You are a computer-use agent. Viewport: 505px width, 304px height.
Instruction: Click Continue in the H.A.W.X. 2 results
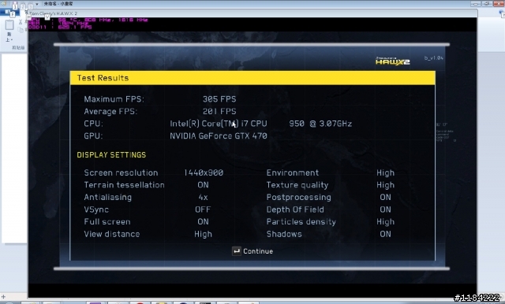(x=258, y=251)
